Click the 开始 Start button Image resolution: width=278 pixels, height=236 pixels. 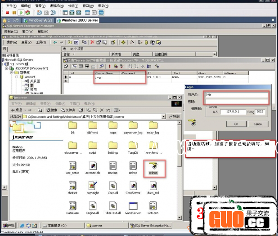coord(9,225)
